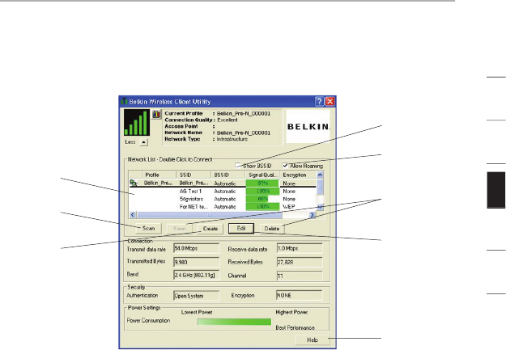The height and width of the screenshot is (350, 506).
Task: Click the Power Consumption green bar
Action: click(234, 322)
